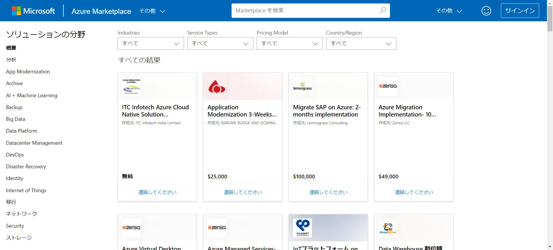Click 連絡してください on Azure Migration card

tap(414, 192)
